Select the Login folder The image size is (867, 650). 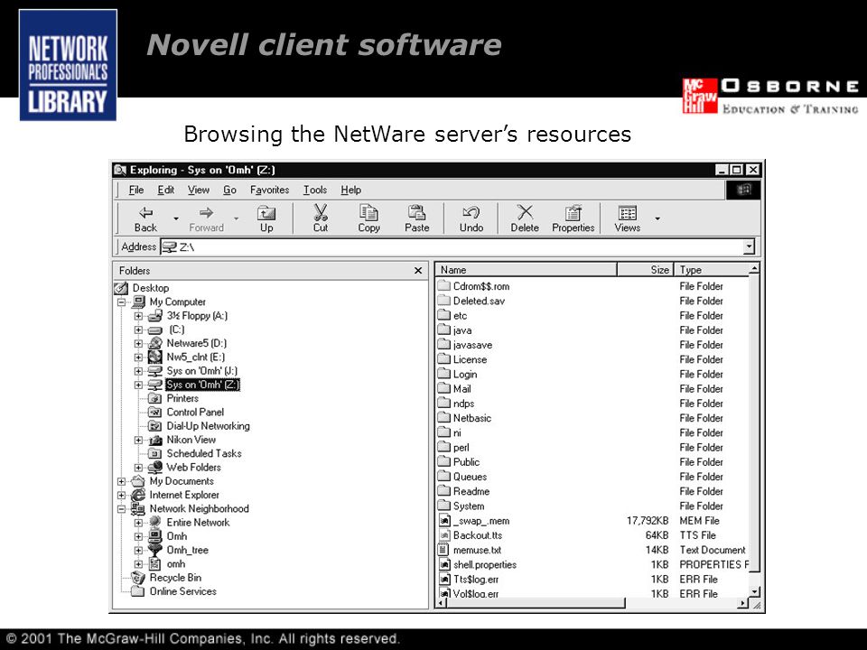(465, 374)
